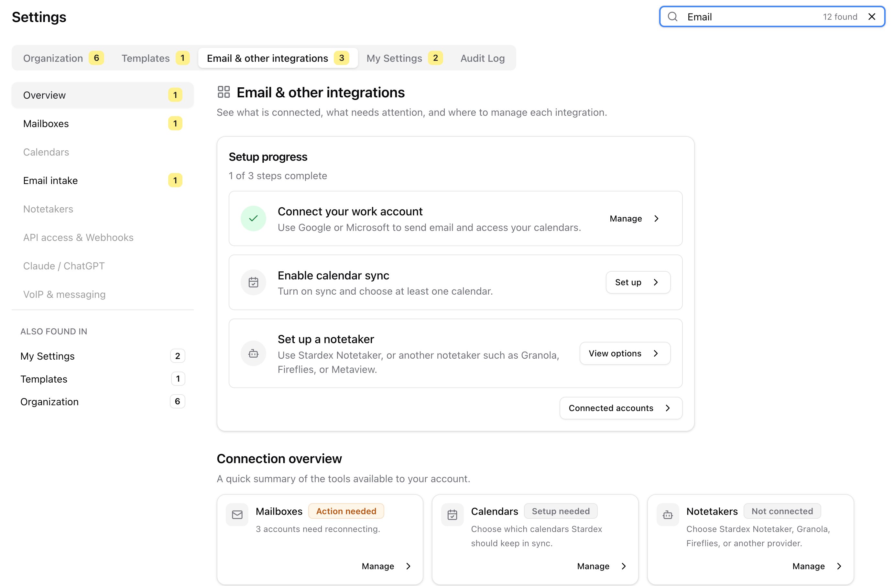Click the chevron in Notetakers card Manage
This screenshot has width=894, height=586.
839,566
